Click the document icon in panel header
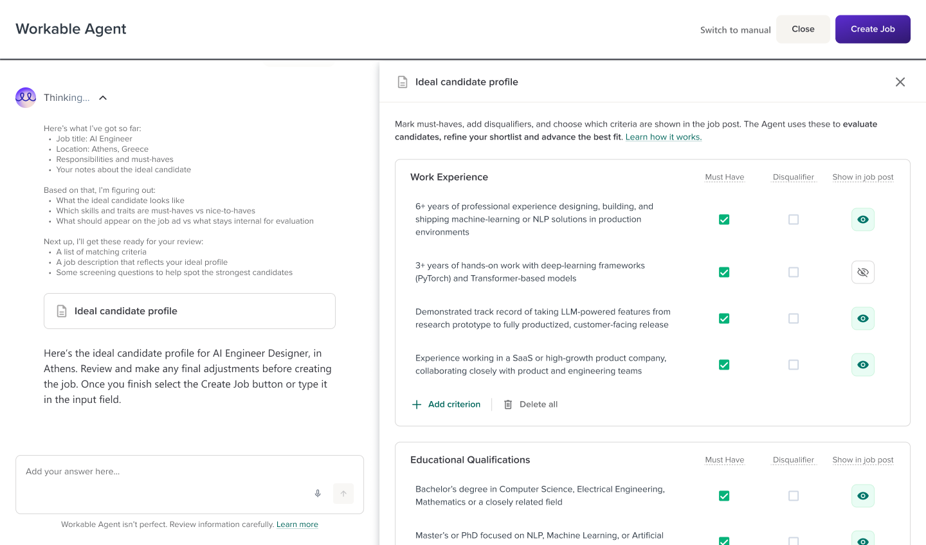Screen dimensions: 926x545 click(x=403, y=82)
